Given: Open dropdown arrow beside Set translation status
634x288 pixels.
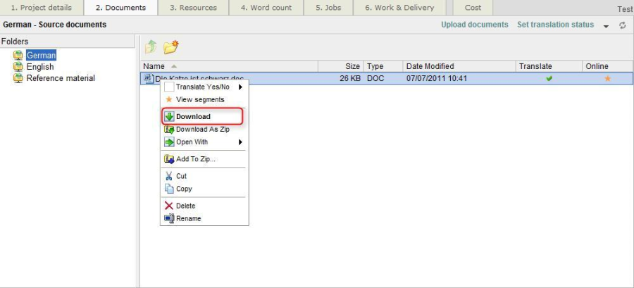Looking at the screenshot, I should tap(606, 26).
